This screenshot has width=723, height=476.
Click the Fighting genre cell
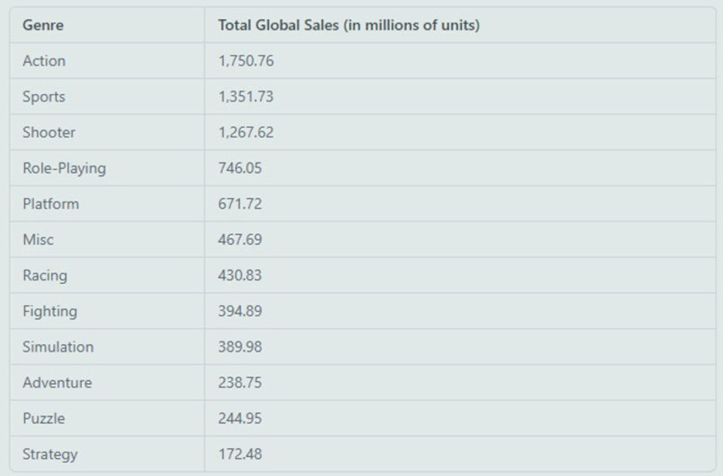coord(49,311)
